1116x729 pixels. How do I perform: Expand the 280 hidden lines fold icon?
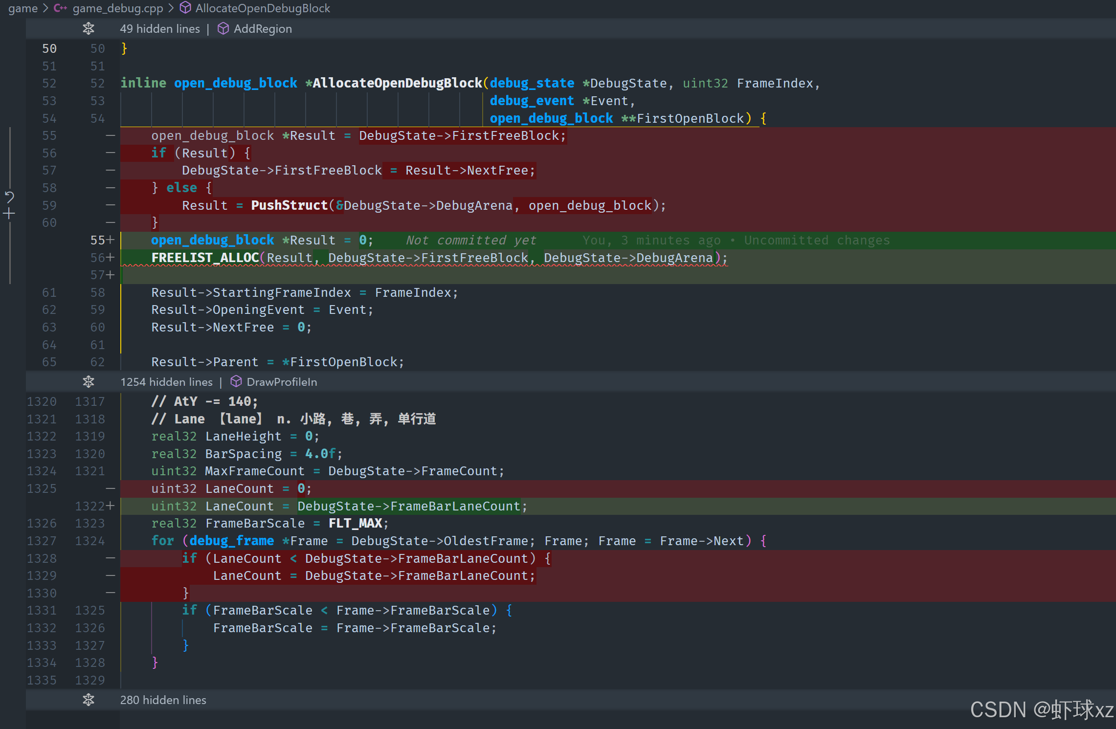89,700
